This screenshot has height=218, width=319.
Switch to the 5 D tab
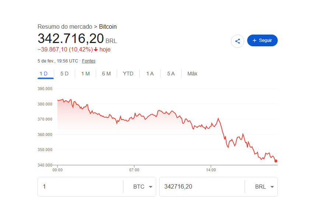point(64,74)
